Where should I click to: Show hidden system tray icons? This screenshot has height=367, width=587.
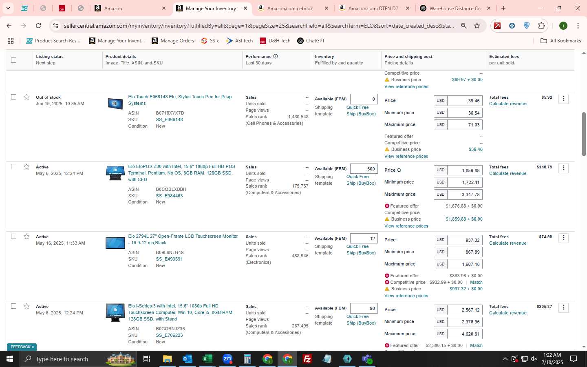[505, 359]
